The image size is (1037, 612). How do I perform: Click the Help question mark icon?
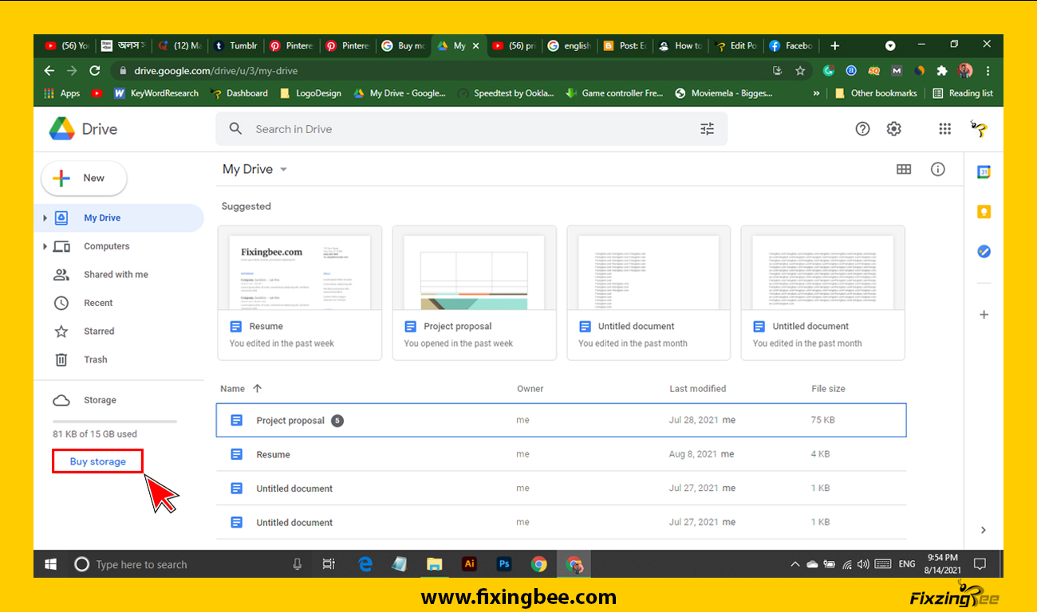[x=862, y=129]
